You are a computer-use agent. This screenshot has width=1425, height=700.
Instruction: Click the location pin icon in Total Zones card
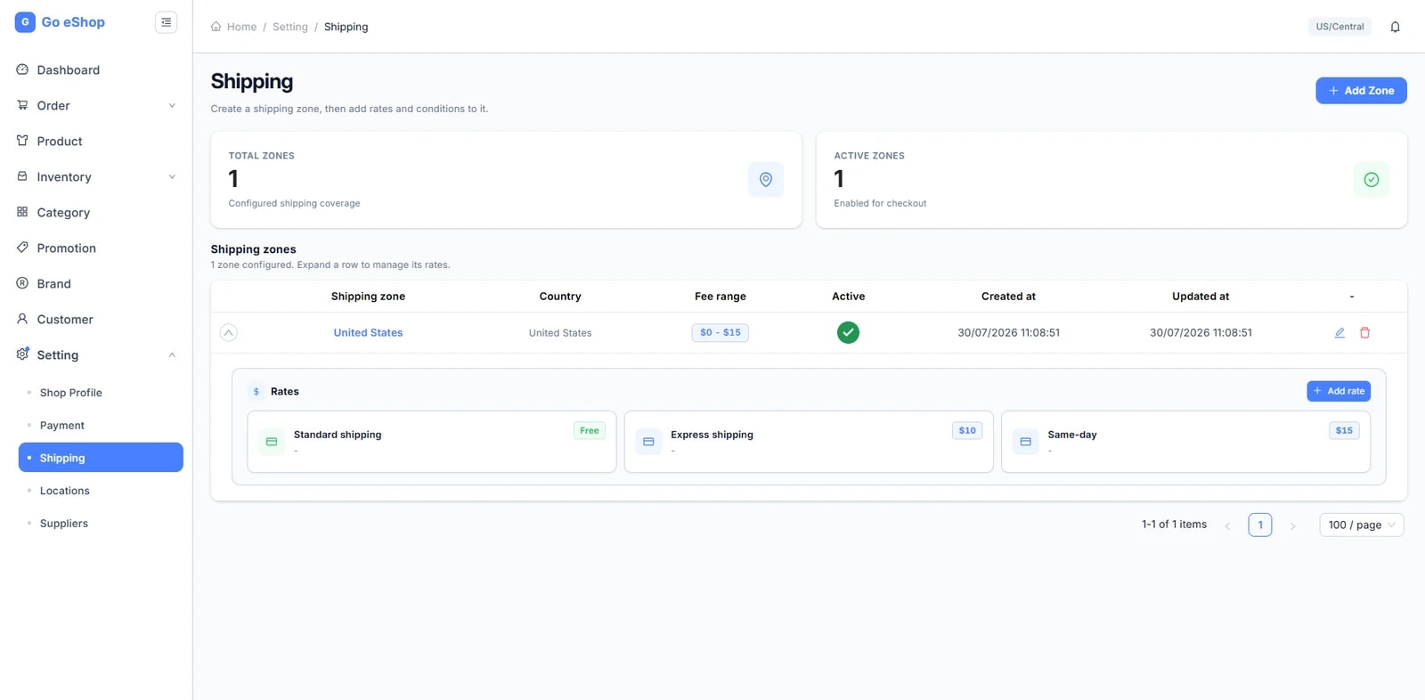[x=766, y=180]
